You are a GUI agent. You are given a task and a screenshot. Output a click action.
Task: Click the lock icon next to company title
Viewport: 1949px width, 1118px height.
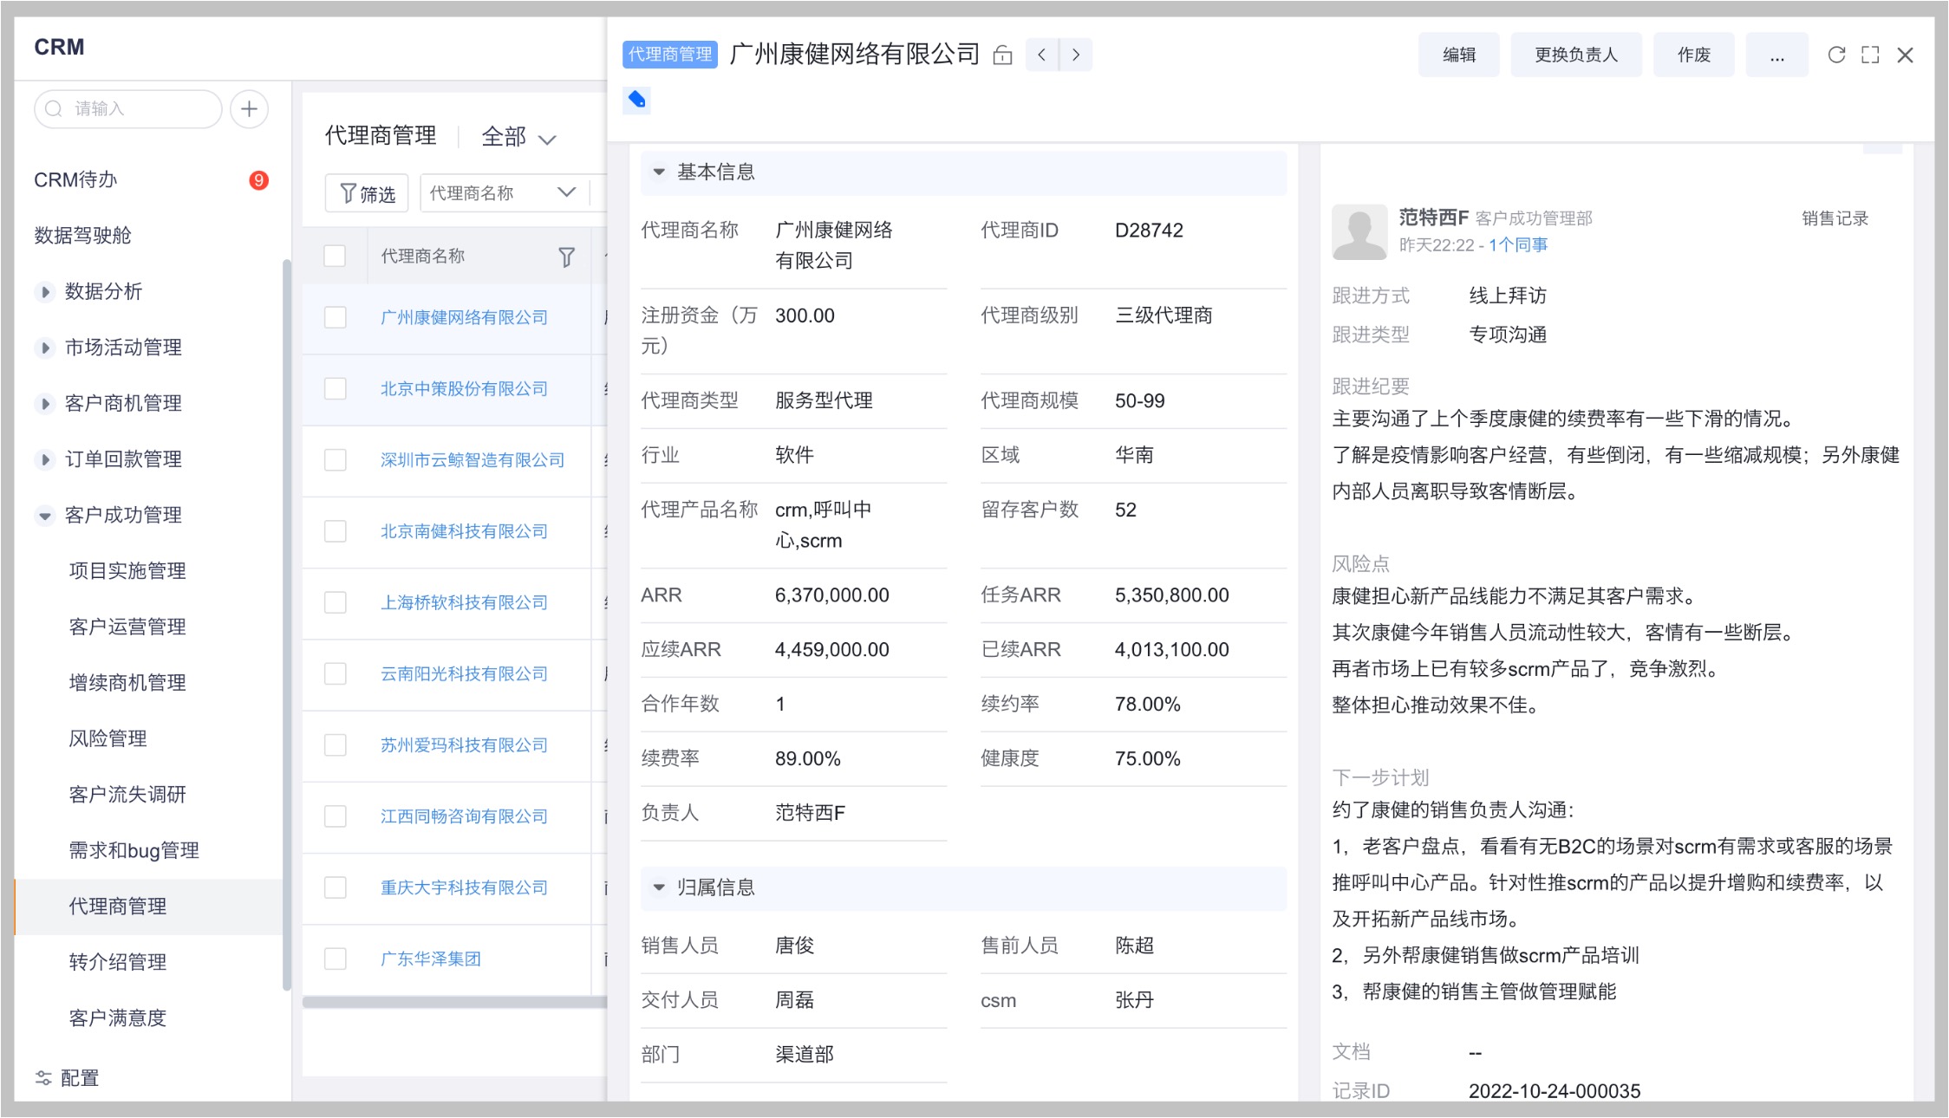(x=1002, y=55)
